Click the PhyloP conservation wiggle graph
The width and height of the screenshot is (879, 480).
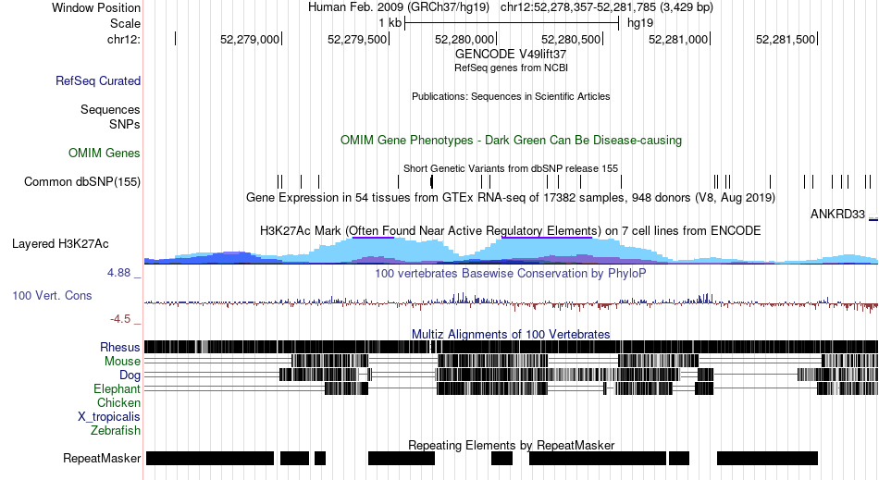(x=511, y=302)
